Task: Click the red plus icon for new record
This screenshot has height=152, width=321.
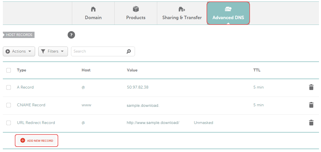Action: [23, 141]
